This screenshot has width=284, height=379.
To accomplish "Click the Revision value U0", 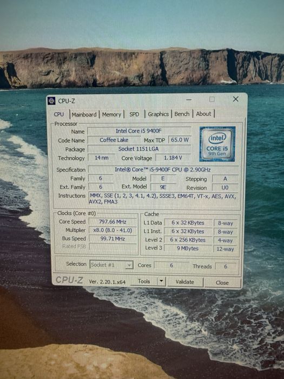I will (x=225, y=187).
